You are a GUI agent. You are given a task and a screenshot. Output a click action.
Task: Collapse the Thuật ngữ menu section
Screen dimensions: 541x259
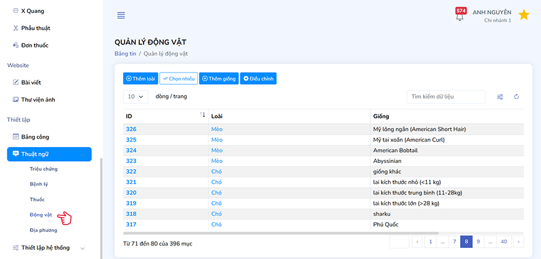49,154
